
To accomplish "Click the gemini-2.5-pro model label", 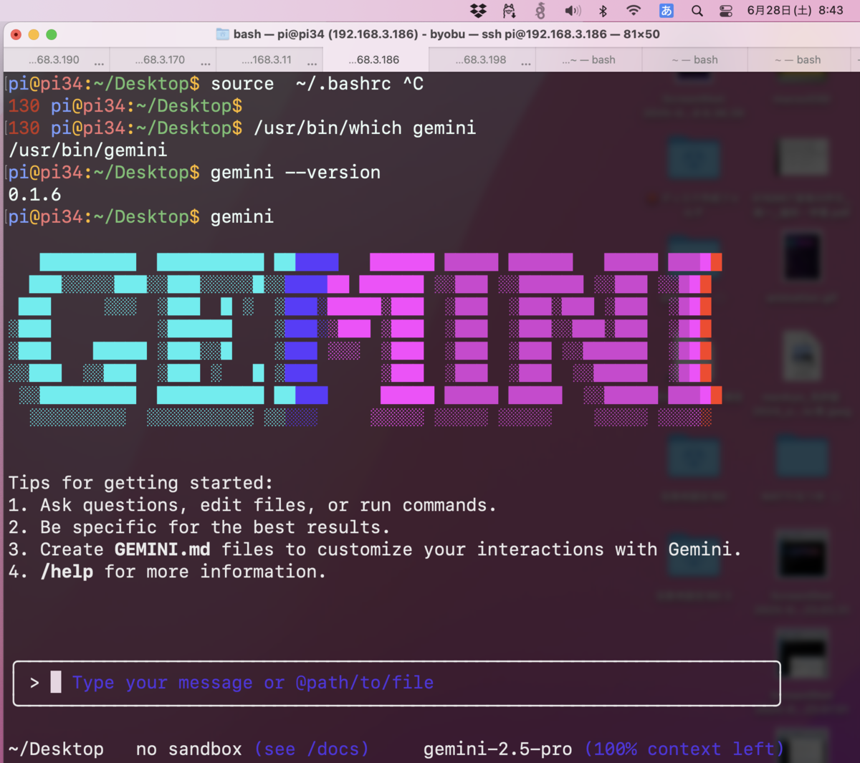I will tap(497, 749).
